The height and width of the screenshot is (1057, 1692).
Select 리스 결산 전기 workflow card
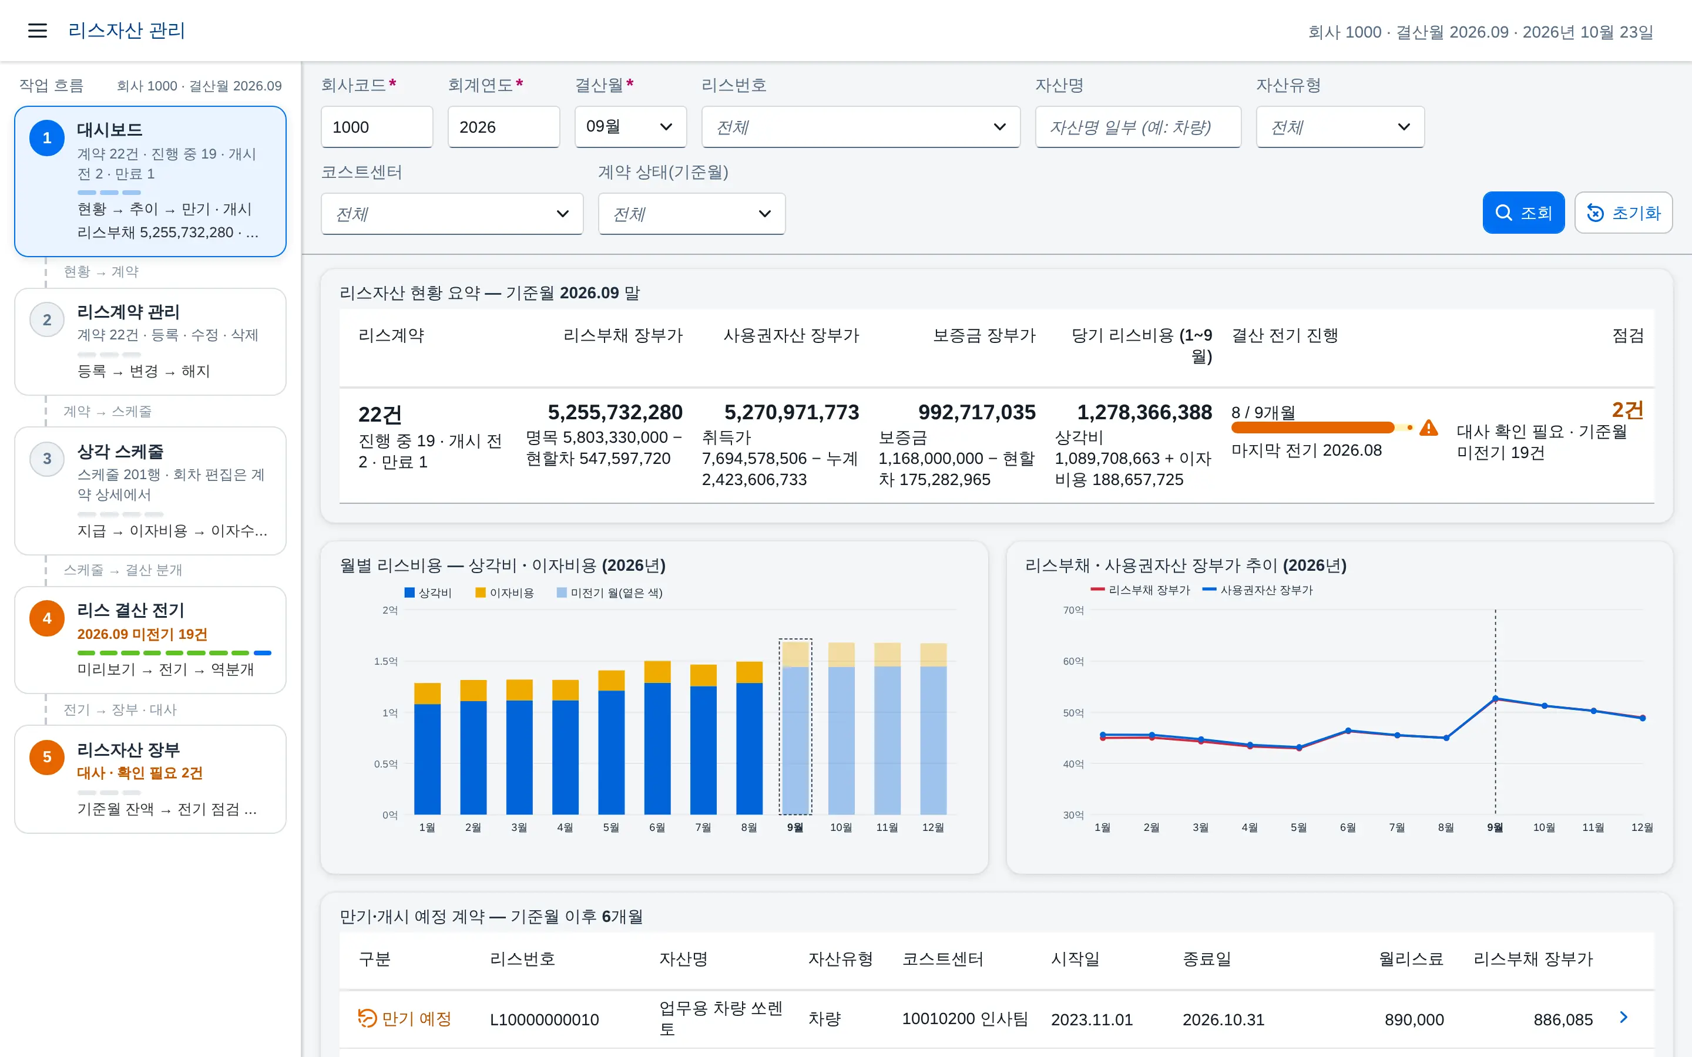coord(150,639)
